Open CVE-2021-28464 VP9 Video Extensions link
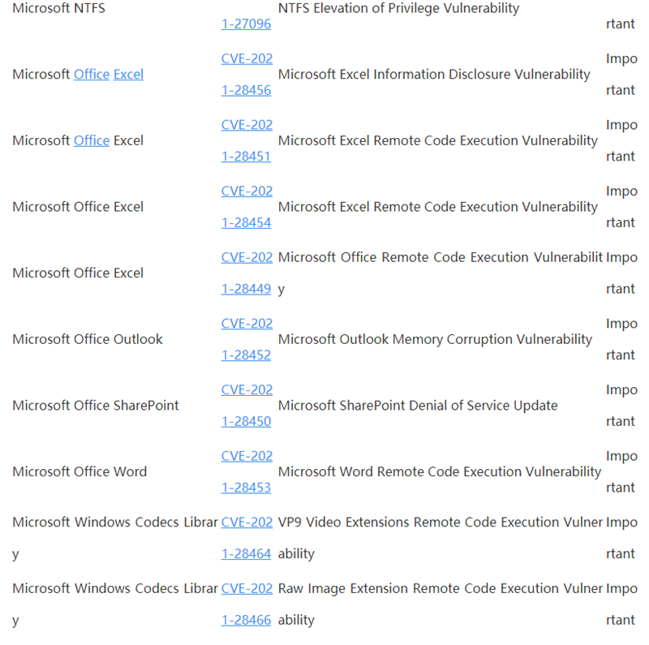The width and height of the screenshot is (649, 645). point(246,537)
